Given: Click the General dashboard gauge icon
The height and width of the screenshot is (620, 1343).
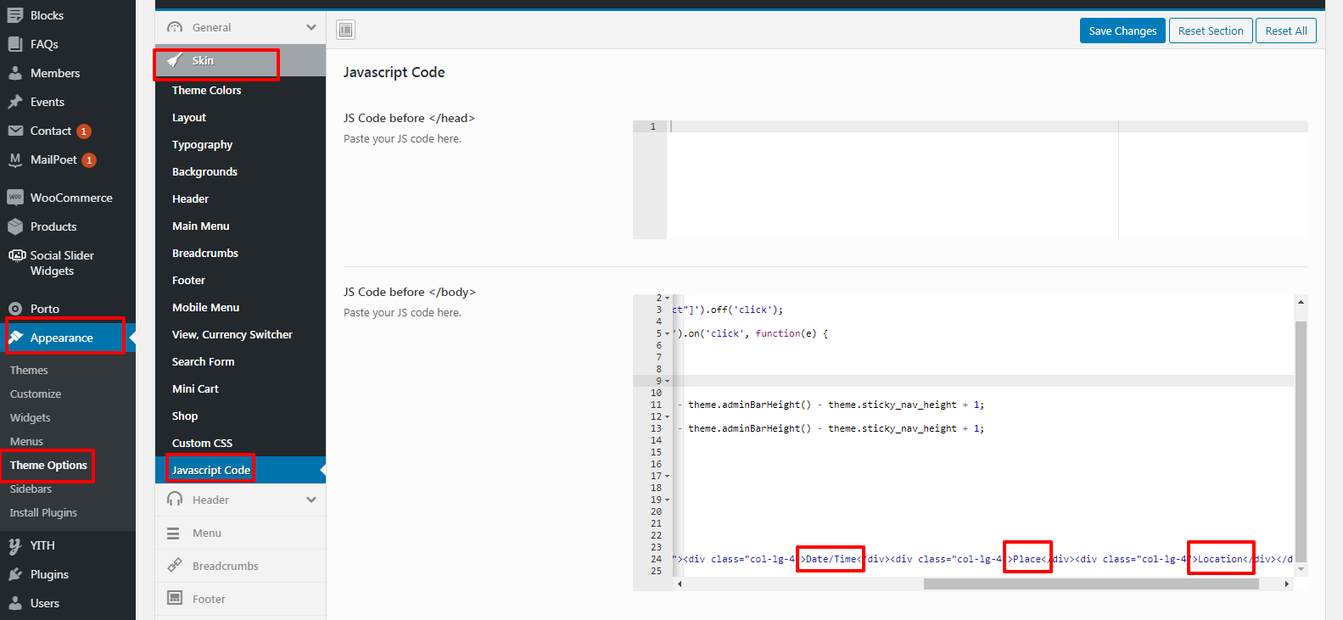Looking at the screenshot, I should click(x=175, y=27).
